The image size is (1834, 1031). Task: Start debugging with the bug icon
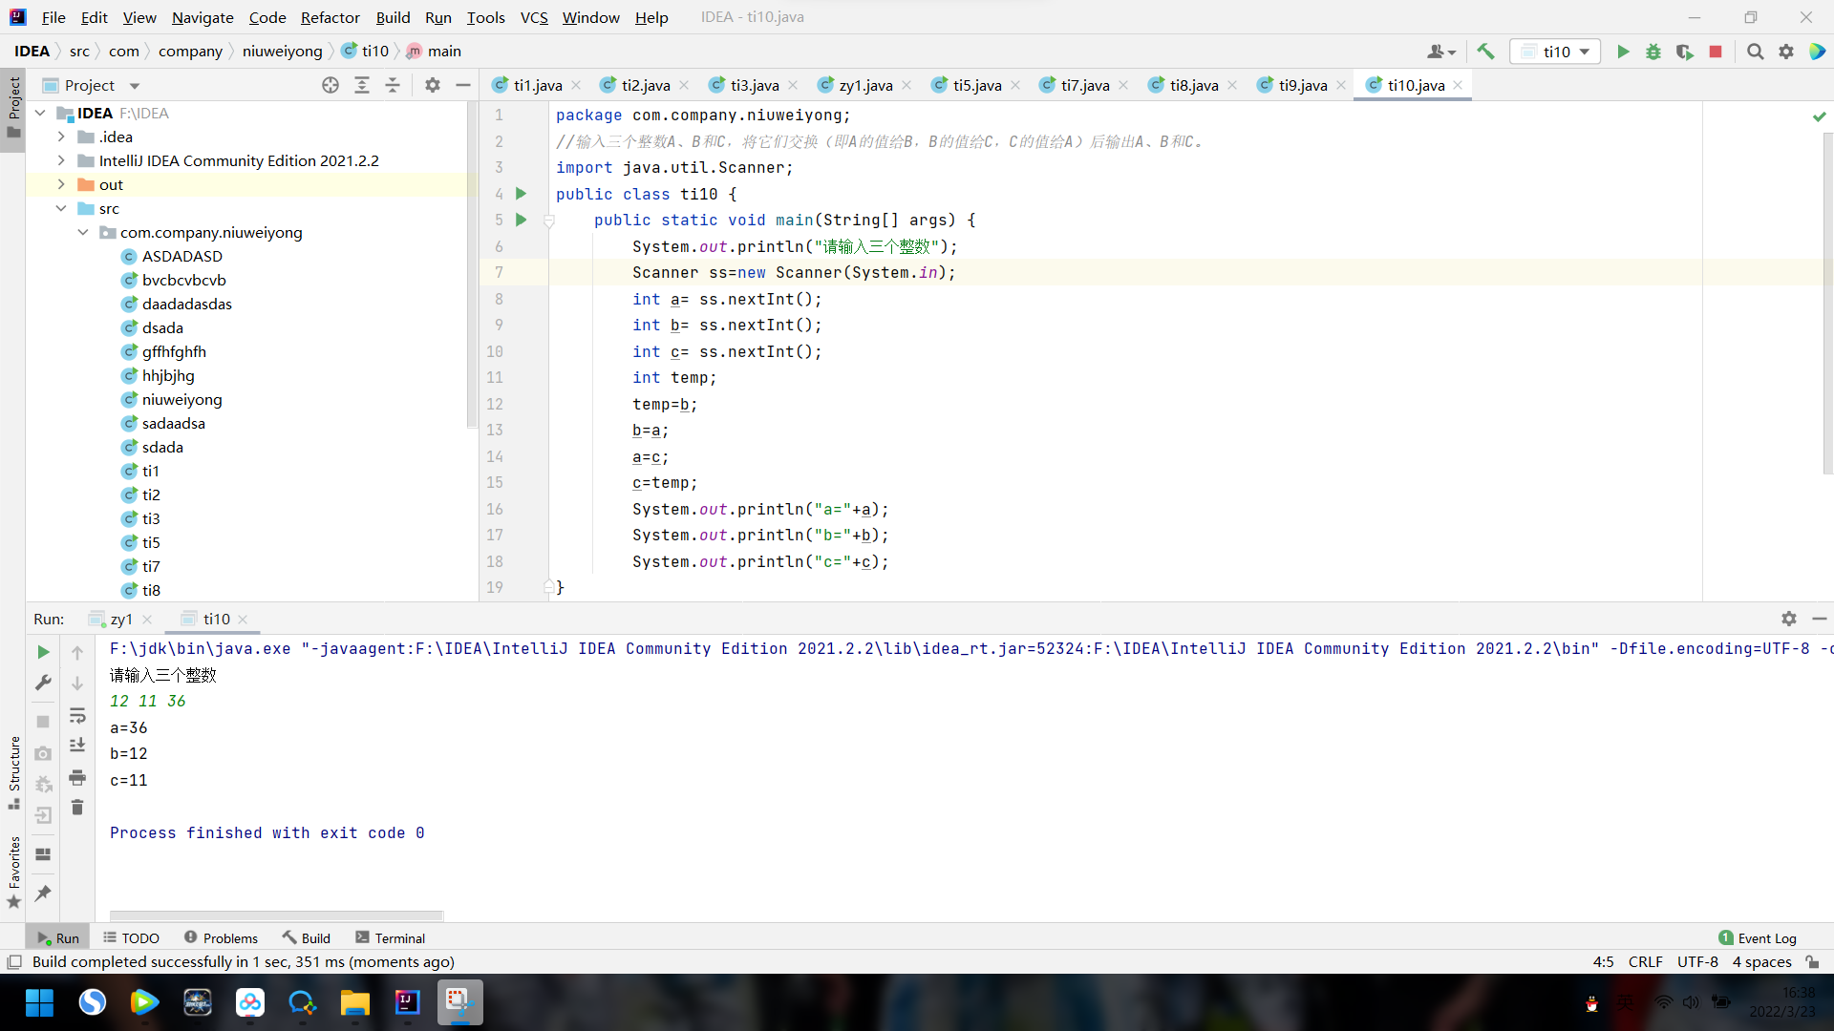coord(1653,52)
